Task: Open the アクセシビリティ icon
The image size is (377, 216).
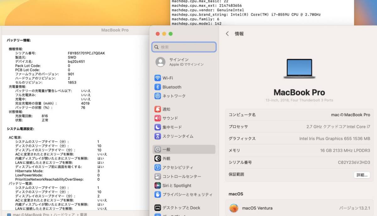Action: 157,167
